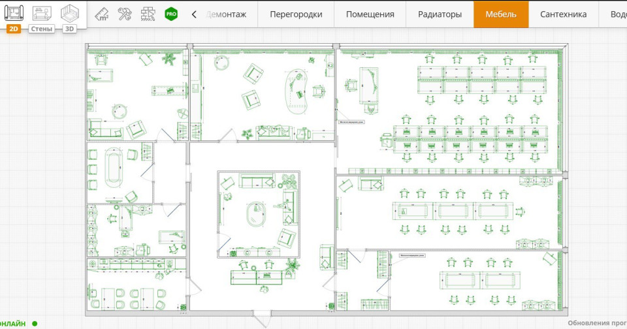
Task: Select the area ruler m² tool
Action: click(102, 14)
